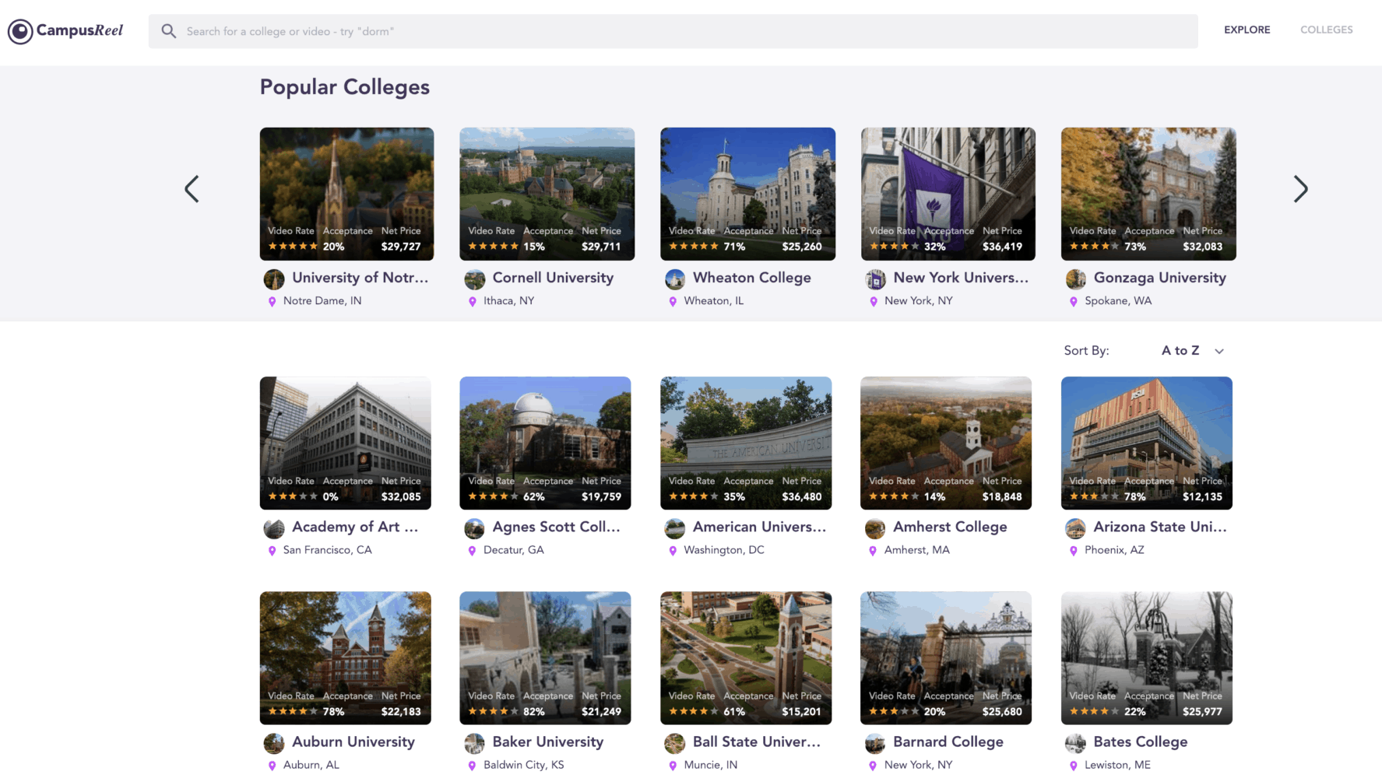
Task: Click Bates College title
Action: [x=1141, y=742]
